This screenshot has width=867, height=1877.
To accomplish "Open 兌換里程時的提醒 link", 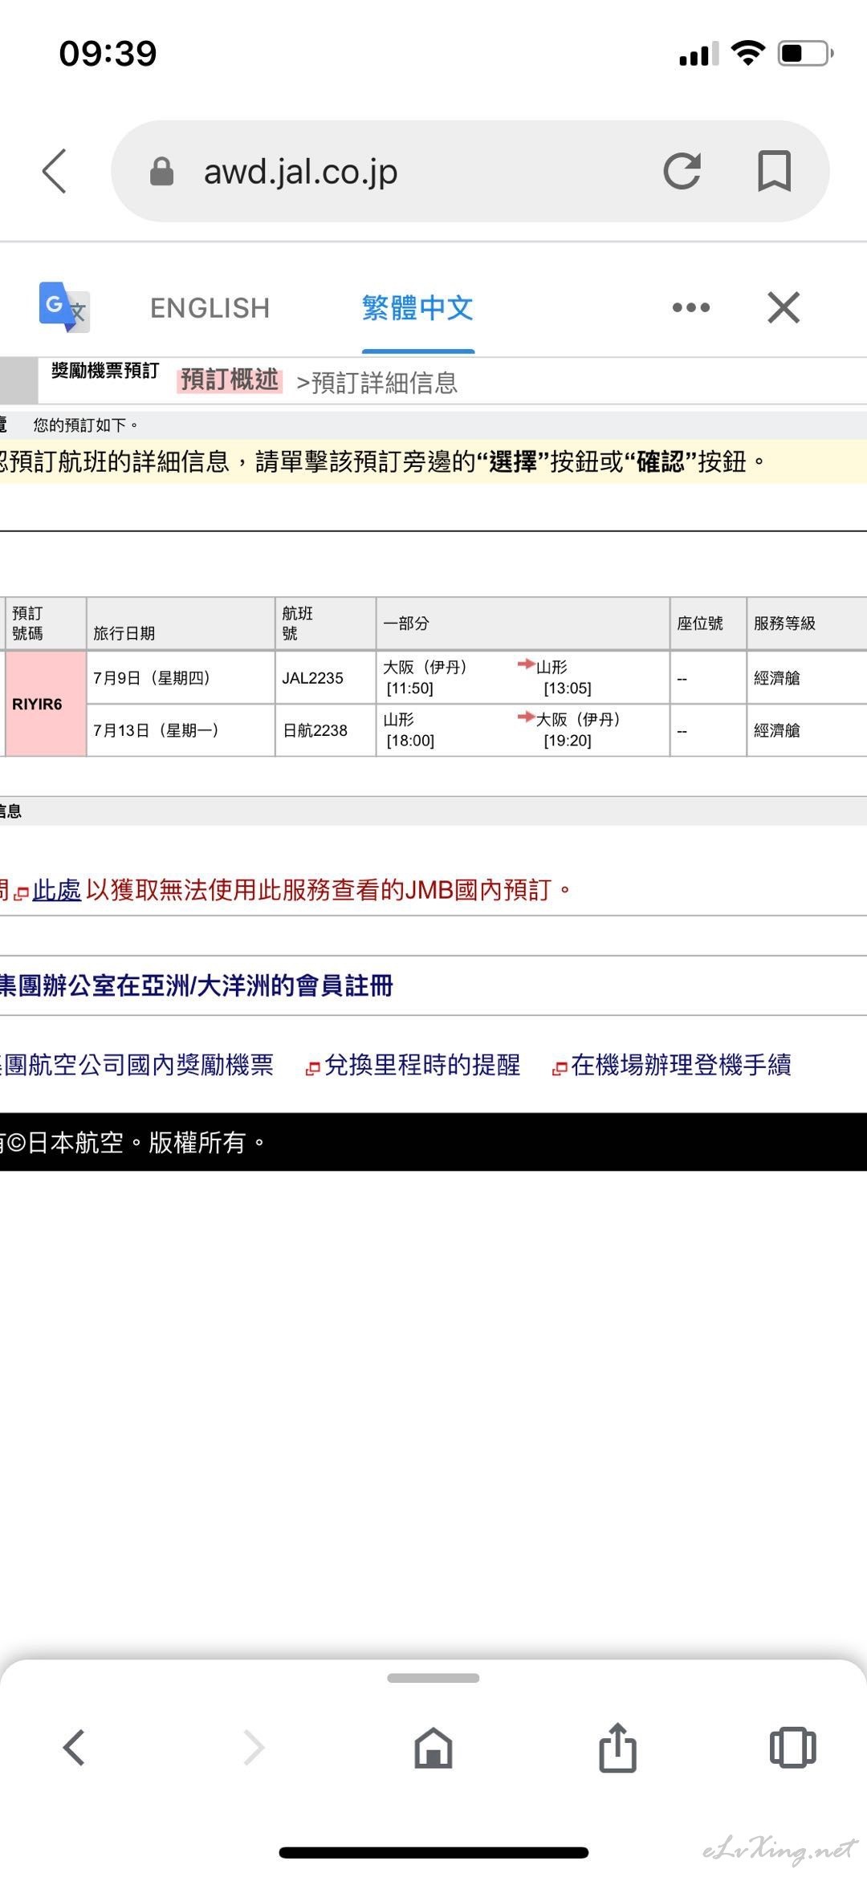I will tap(421, 1065).
